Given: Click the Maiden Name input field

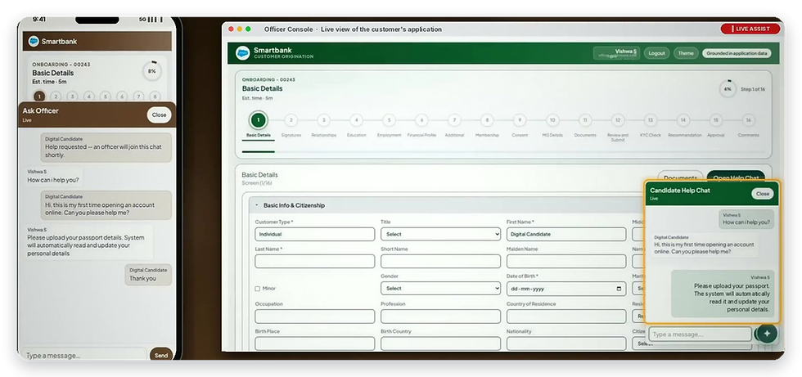Looking at the screenshot, I should (566, 261).
